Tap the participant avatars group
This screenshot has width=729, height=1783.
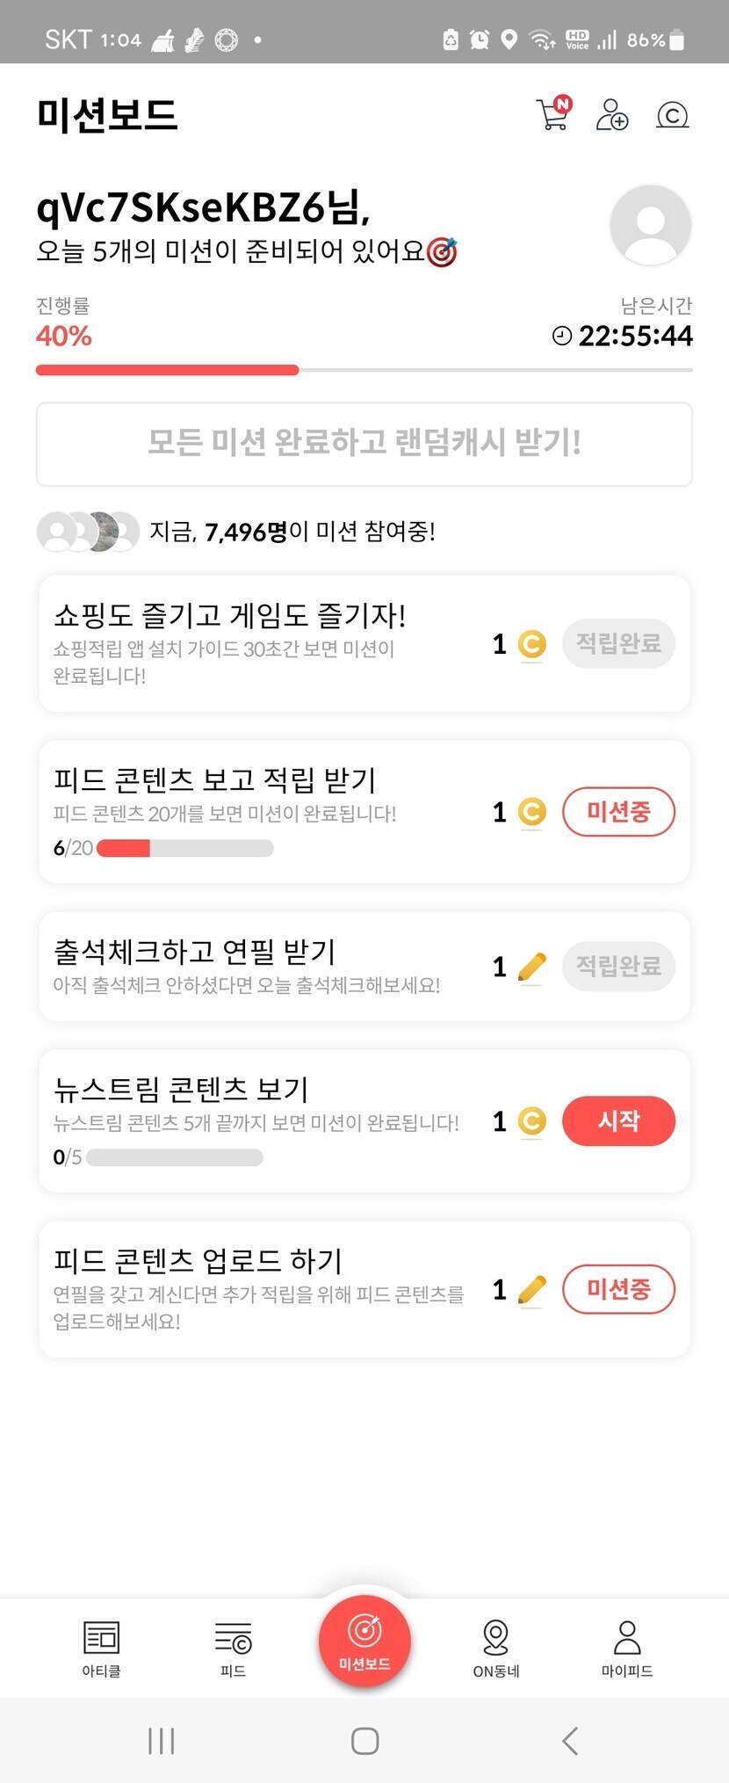click(x=88, y=531)
